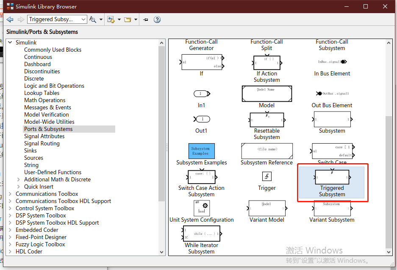Expand Additional Math & Discrete node

[x=19, y=179]
